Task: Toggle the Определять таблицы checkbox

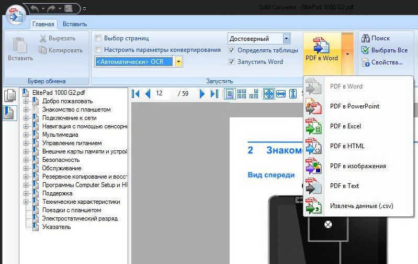Action: [231, 50]
